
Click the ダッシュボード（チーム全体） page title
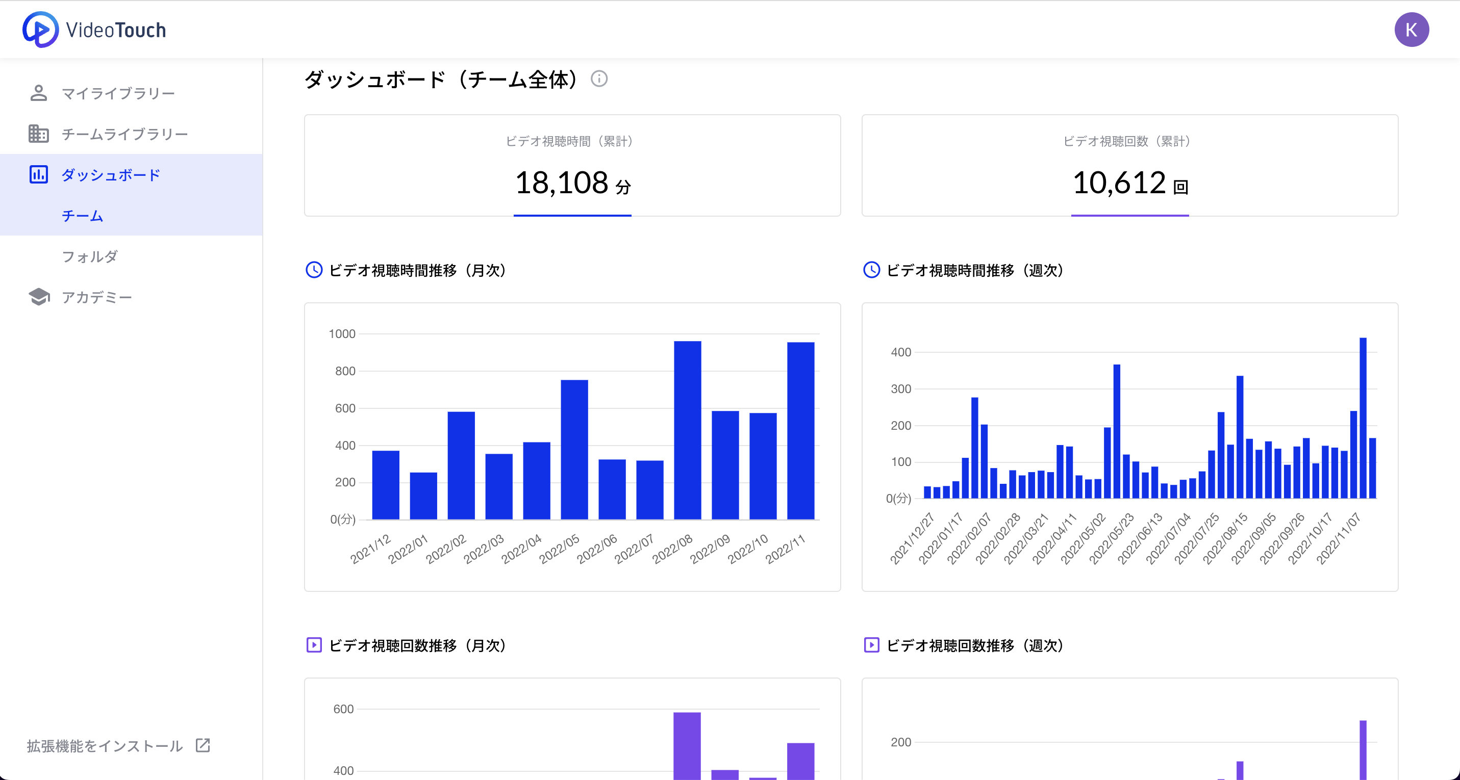tap(441, 80)
